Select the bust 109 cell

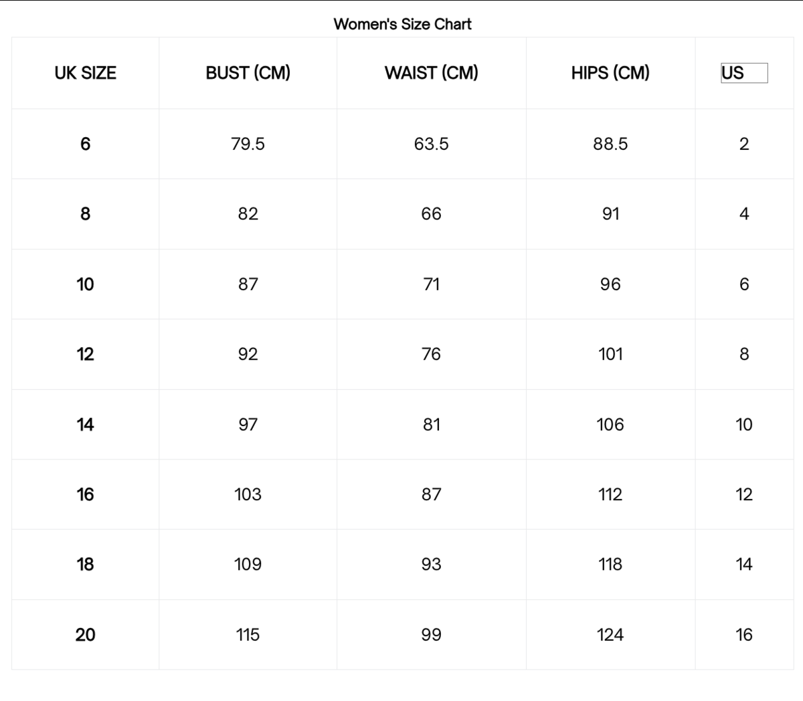coord(248,565)
